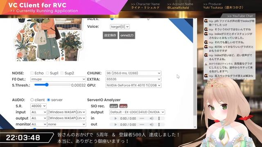Open the Voice target[0] dropdown
The image size is (262, 147).
pyautogui.click(x=120, y=27)
